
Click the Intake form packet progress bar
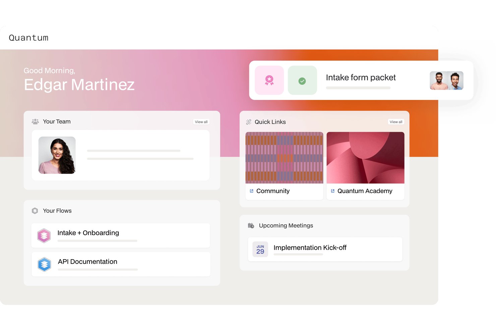click(x=358, y=88)
